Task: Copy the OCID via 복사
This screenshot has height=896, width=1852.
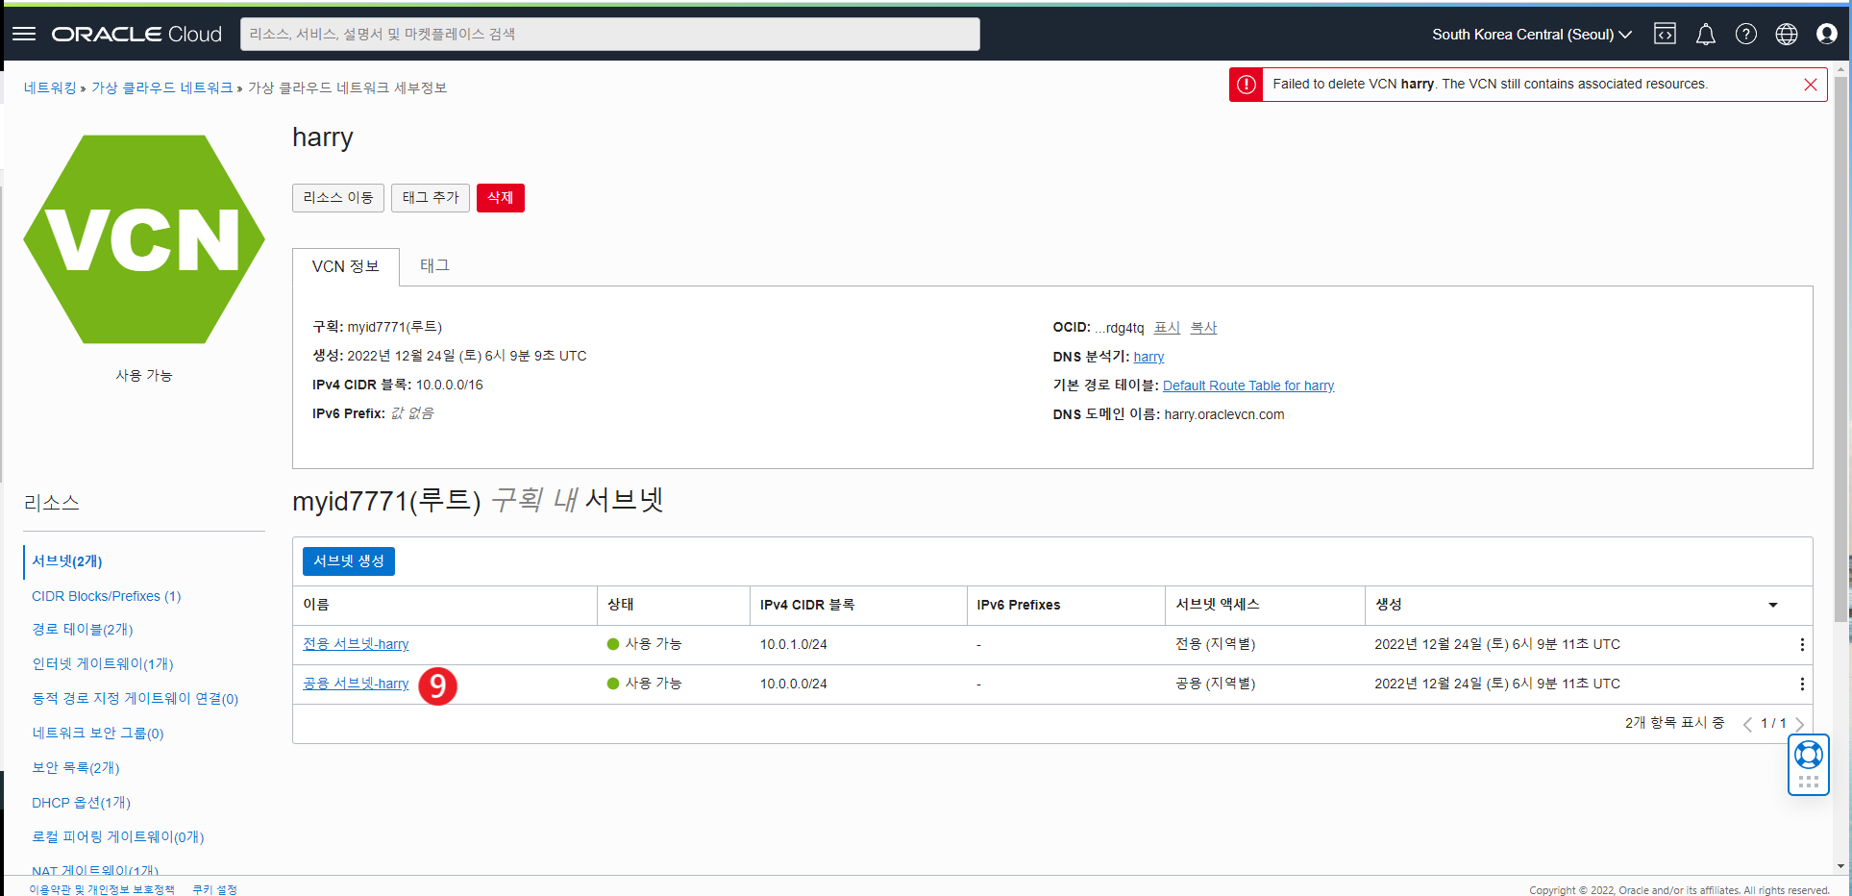Action: coord(1203,328)
